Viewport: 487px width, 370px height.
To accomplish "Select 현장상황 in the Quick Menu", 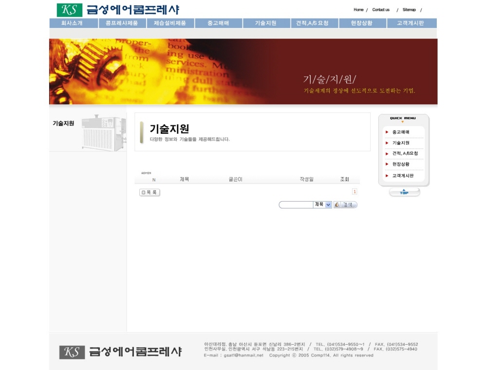I will (401, 164).
